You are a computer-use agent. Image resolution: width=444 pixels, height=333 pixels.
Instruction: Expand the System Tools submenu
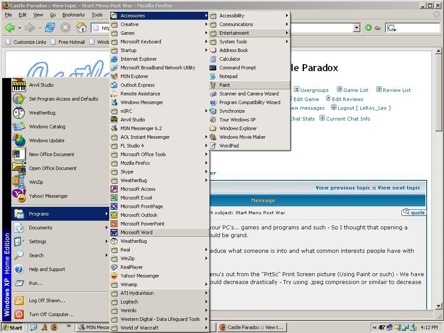[x=249, y=42]
